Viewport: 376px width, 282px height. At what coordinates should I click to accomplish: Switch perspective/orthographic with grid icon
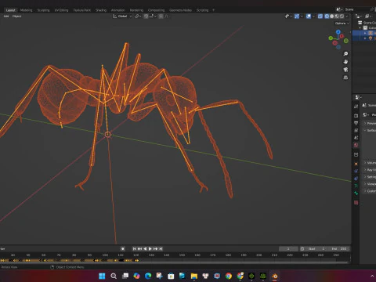point(345,78)
